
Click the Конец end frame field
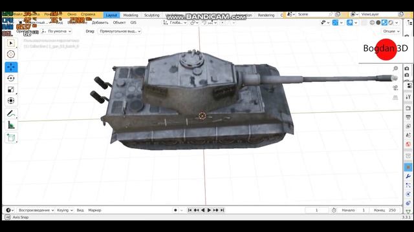pyautogui.click(x=386, y=210)
